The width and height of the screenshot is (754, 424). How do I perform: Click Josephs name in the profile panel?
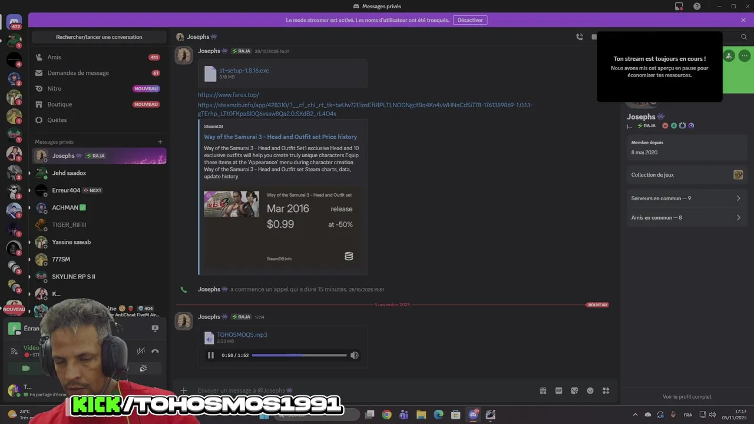coord(641,117)
